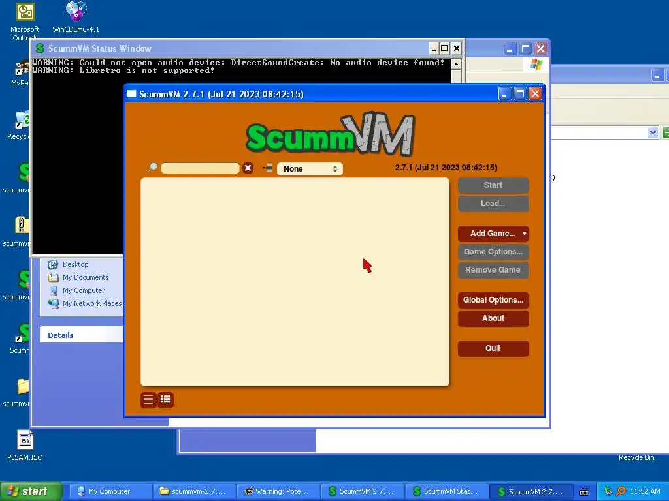Viewport: 669px width, 501px height.
Task: Click the Windows Start button
Action: (31, 491)
